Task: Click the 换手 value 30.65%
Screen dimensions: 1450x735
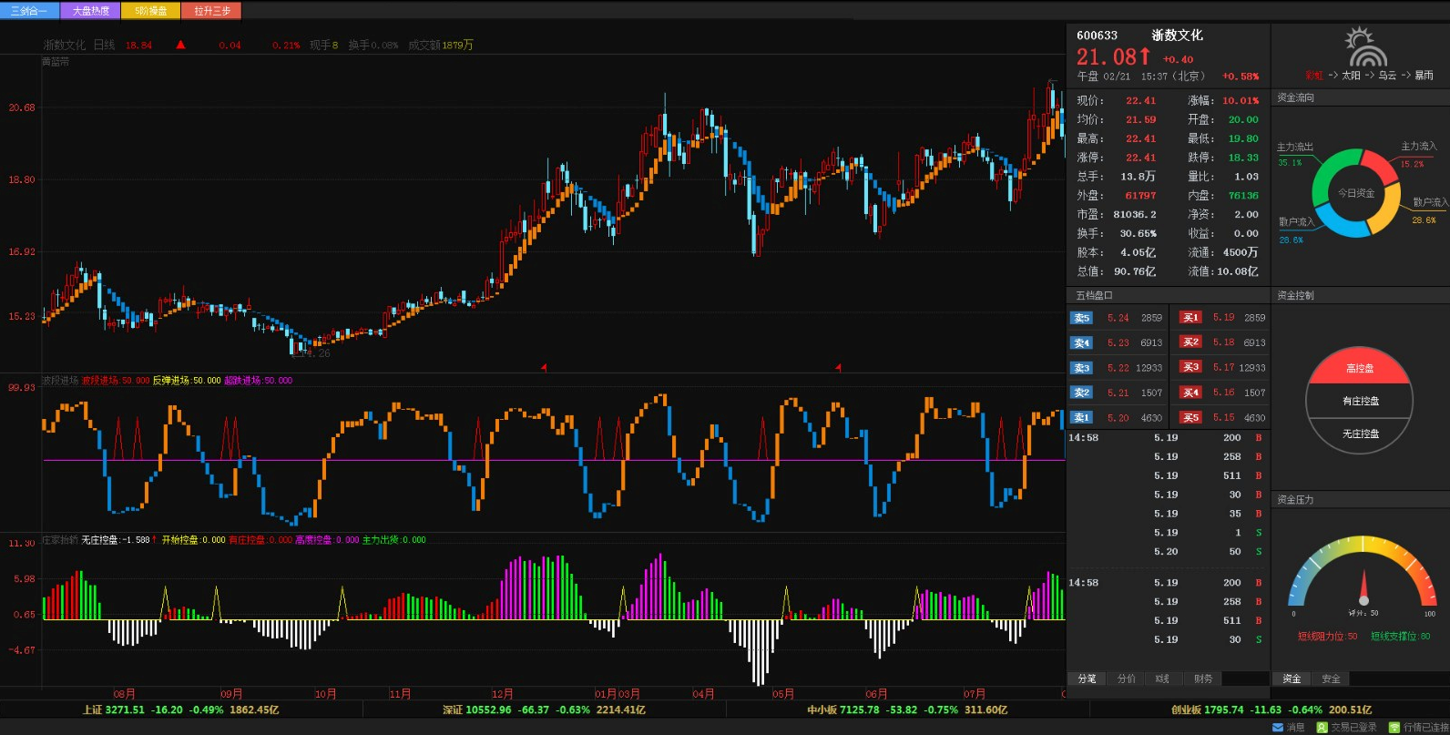Action: click(x=1138, y=233)
